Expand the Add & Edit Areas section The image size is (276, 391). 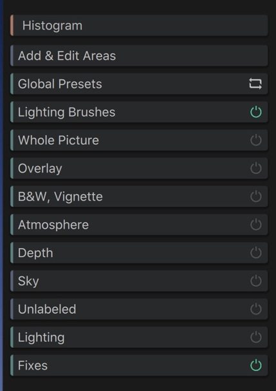pyautogui.click(x=139, y=55)
